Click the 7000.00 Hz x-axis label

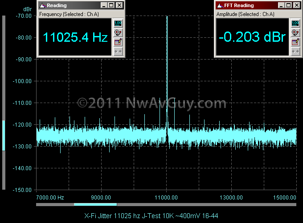(x=50, y=198)
